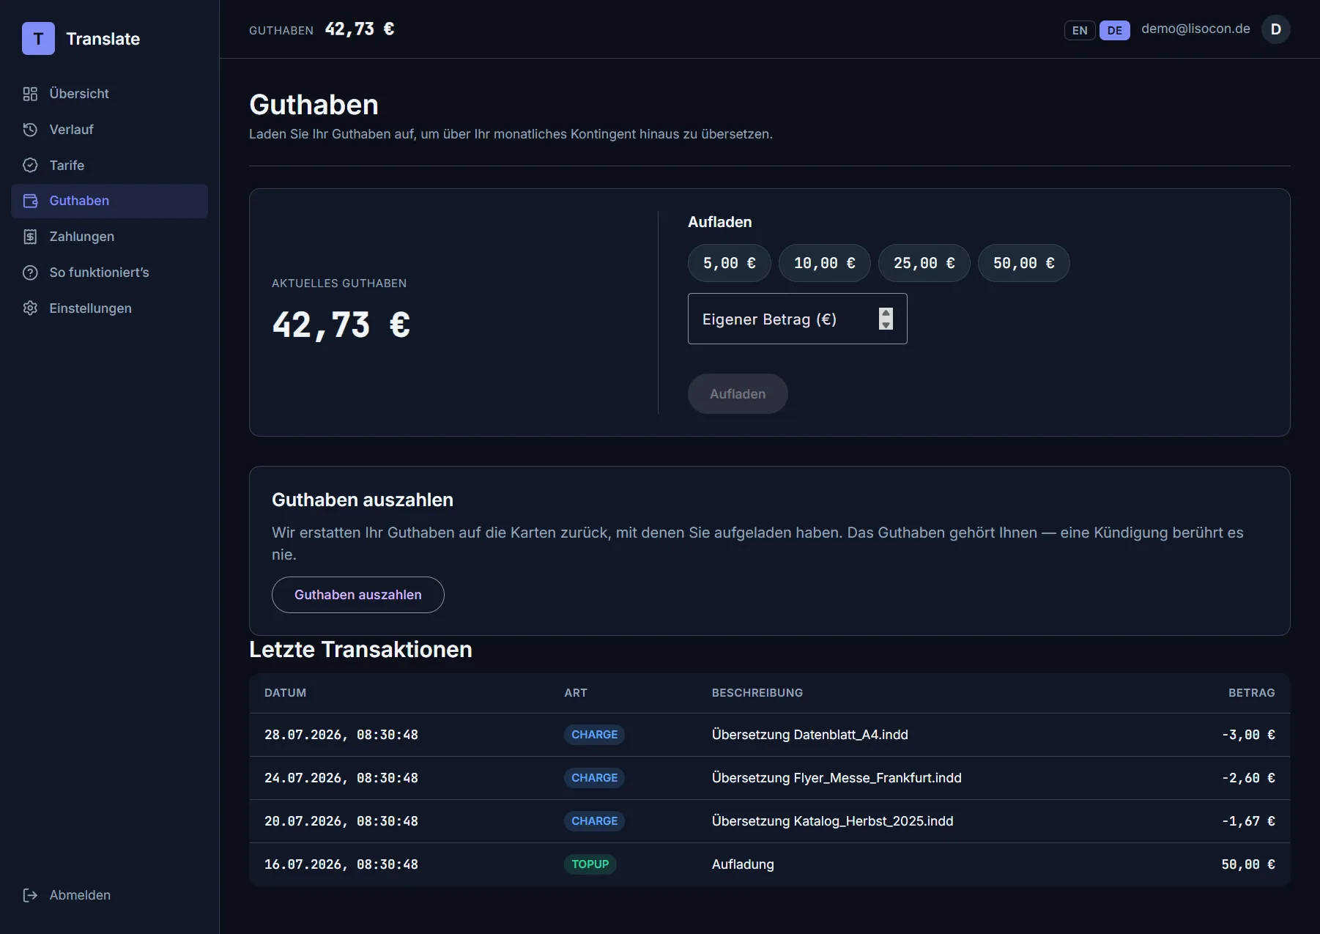The height and width of the screenshot is (934, 1320).
Task: Click the Abmelden logout arrow icon
Action: point(30,895)
